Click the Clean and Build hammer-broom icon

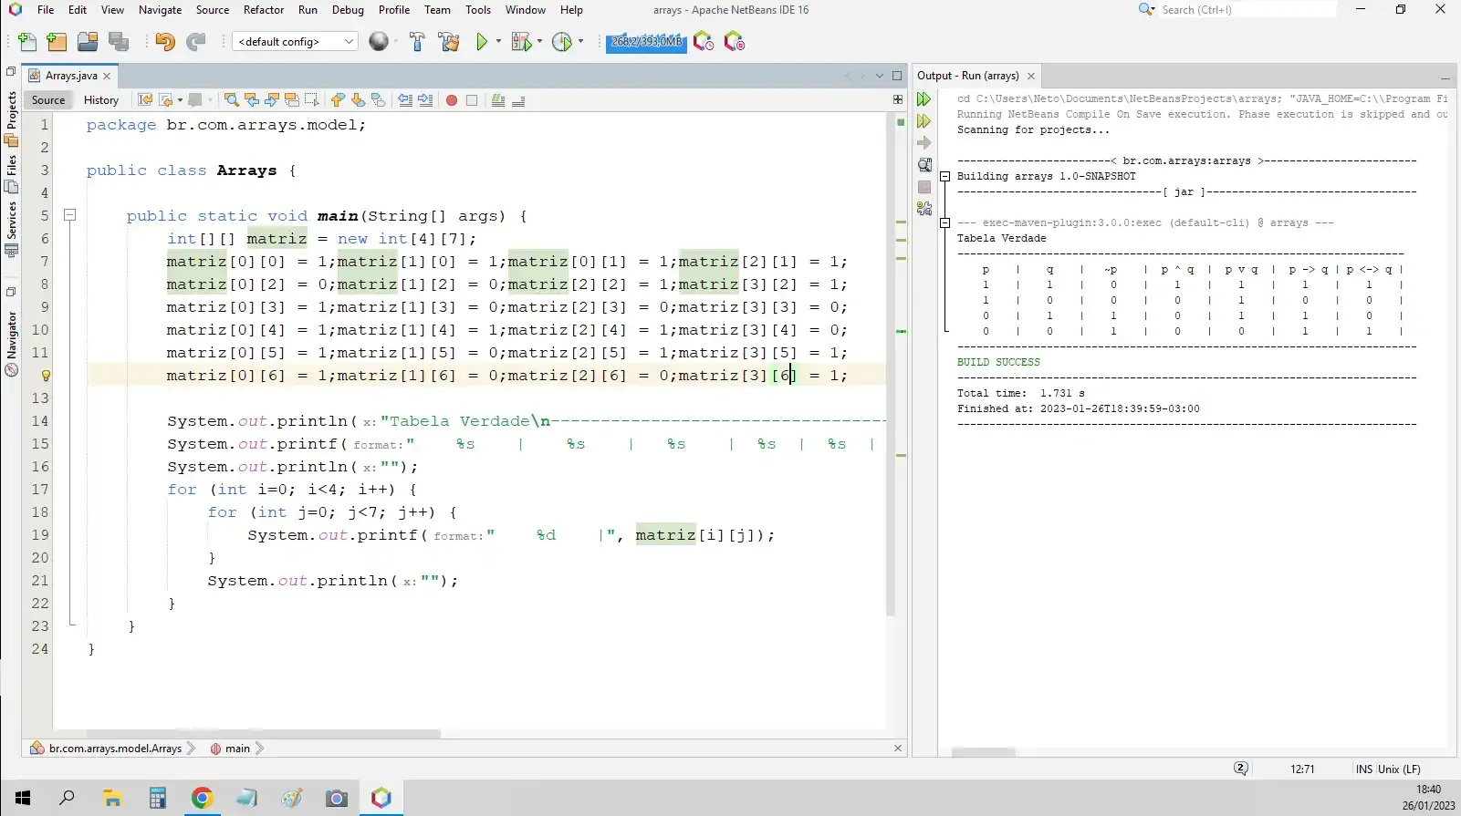pos(448,42)
